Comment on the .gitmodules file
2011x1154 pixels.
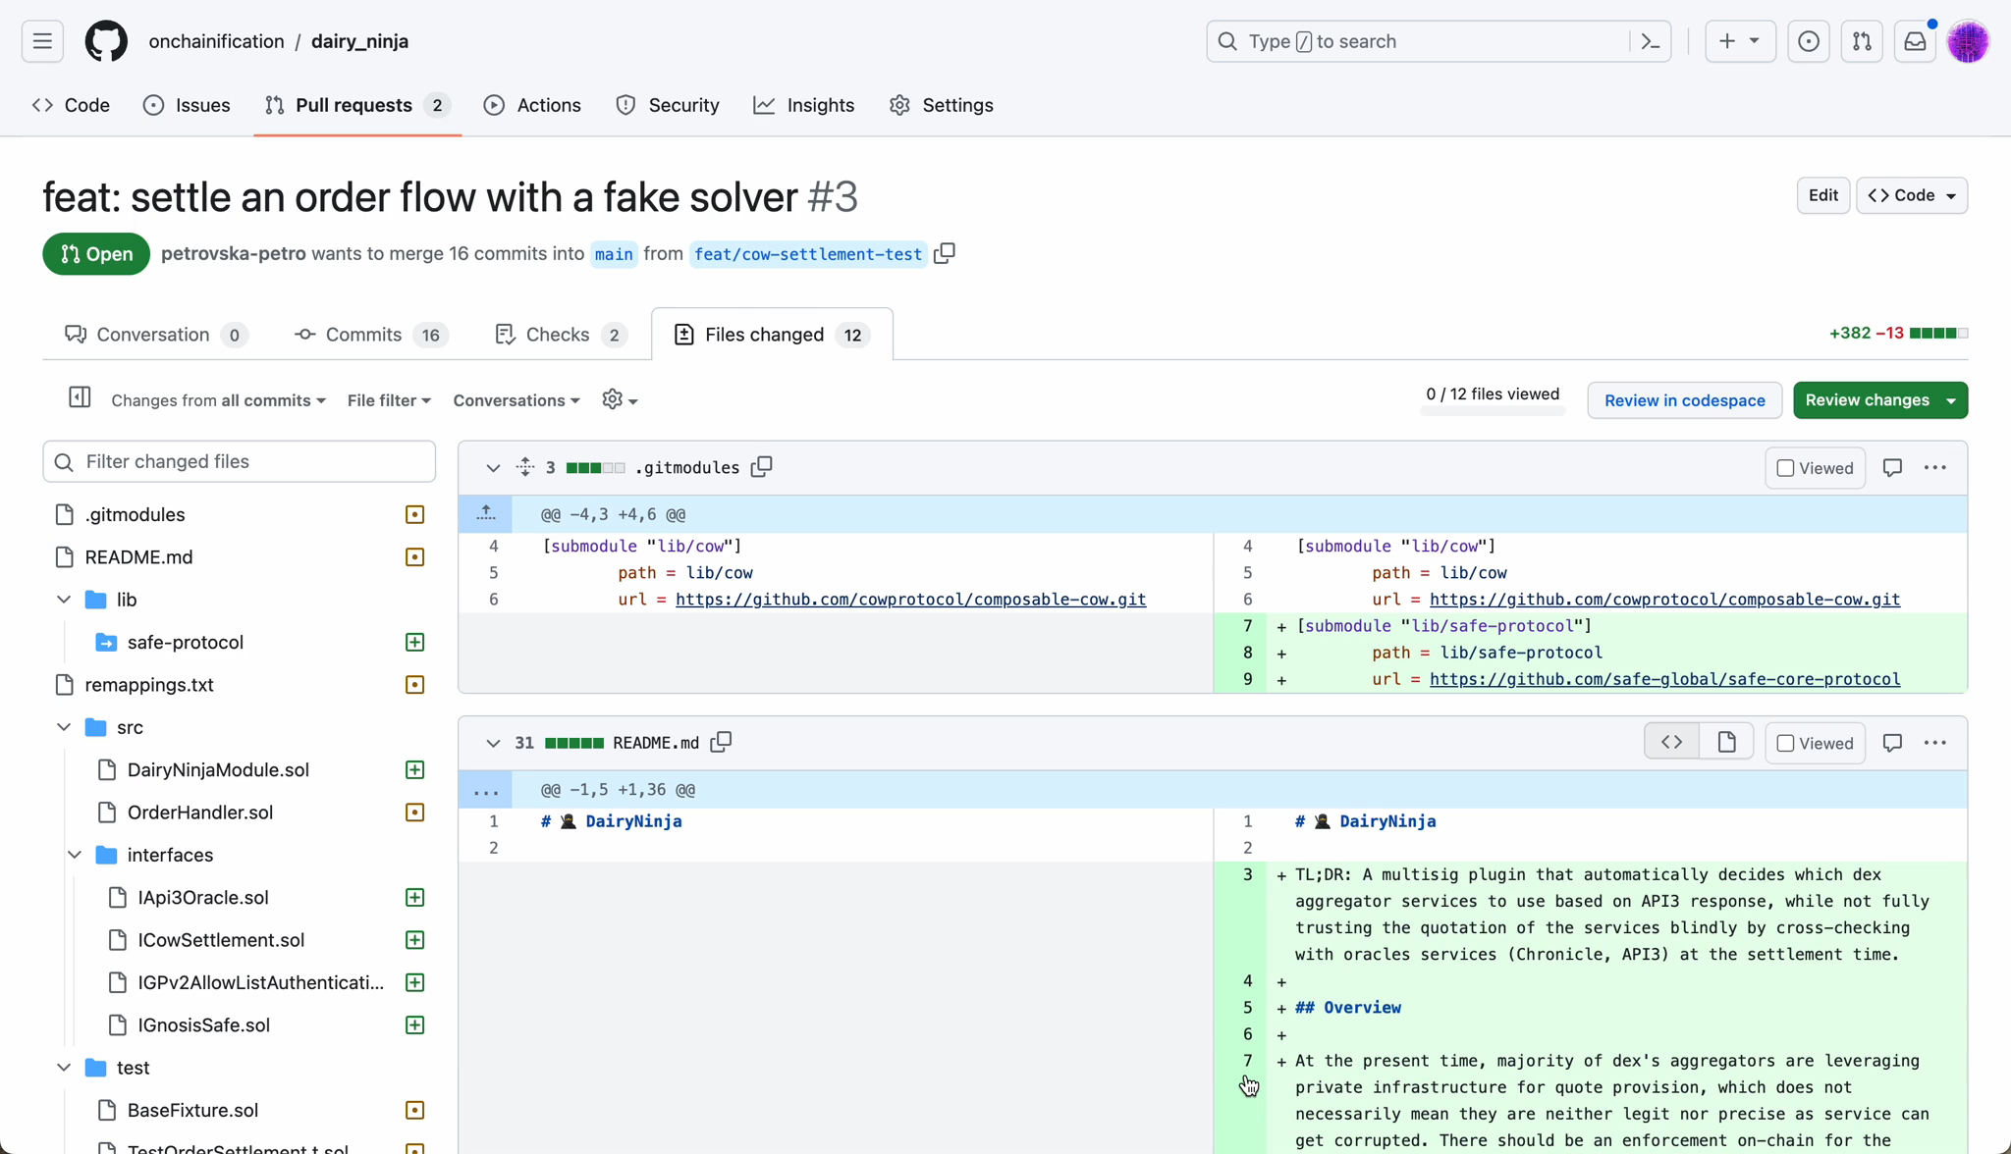(x=1892, y=468)
